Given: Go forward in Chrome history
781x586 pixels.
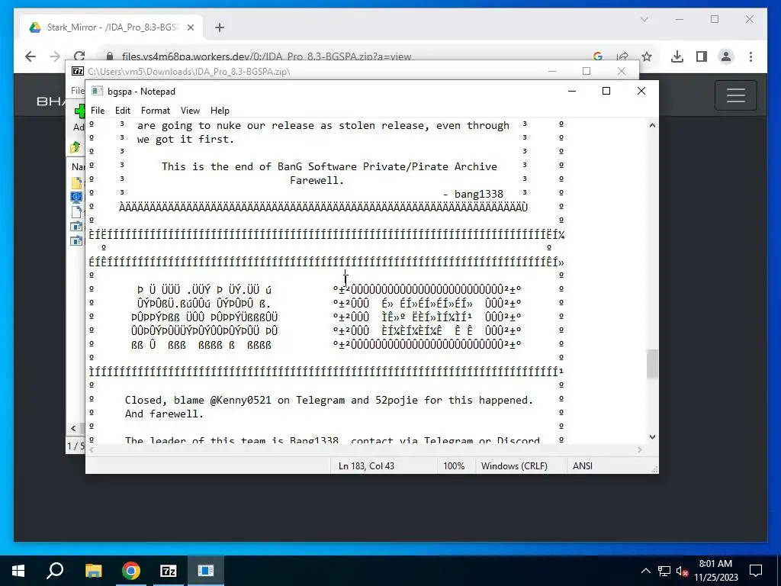Looking at the screenshot, I should point(55,56).
